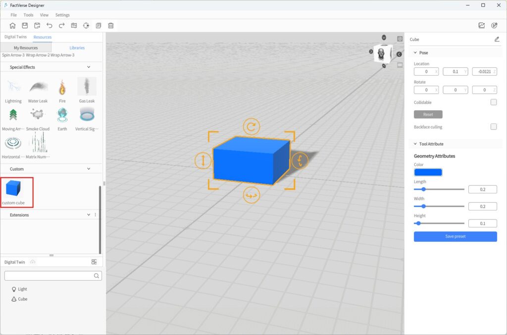Open the blue Color swatch picker
Screen dimensions: 507x335
pos(428,172)
